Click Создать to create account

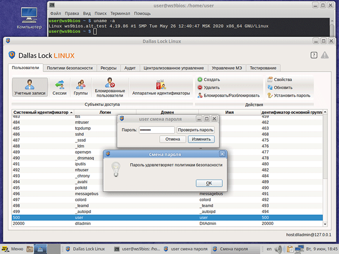tap(209, 80)
